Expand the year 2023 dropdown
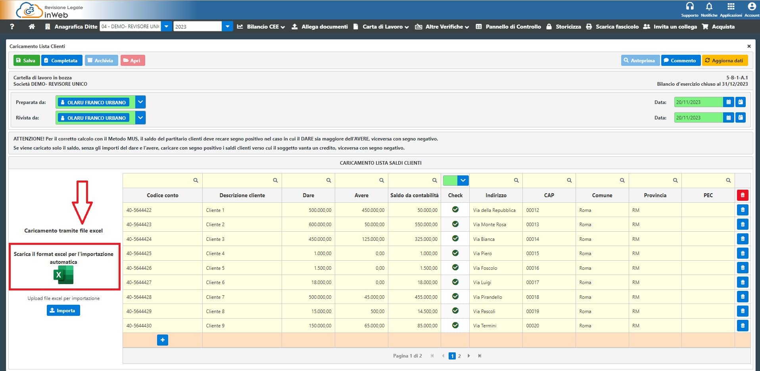Viewport: 760px width, 371px height. [227, 27]
